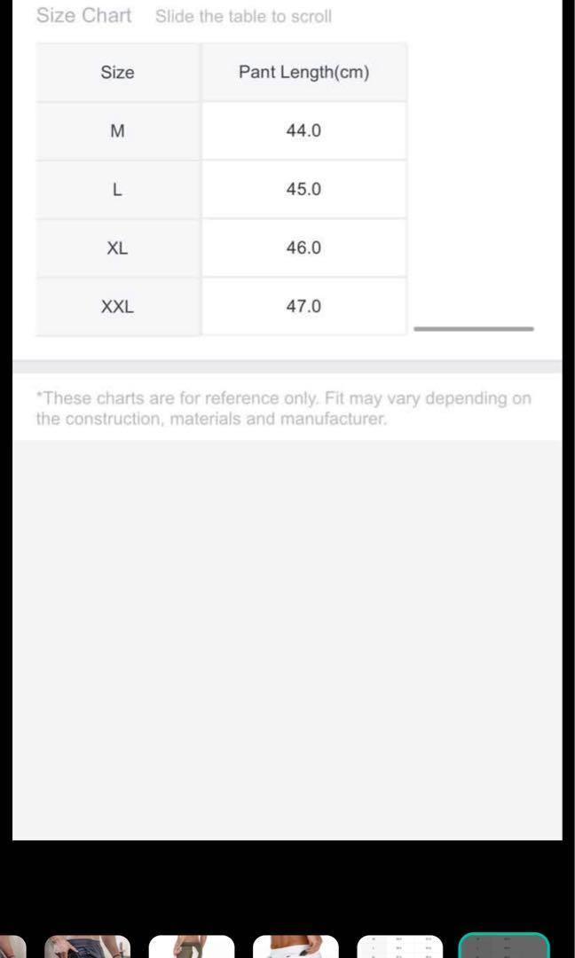Select the XXL size row label
The image size is (575, 958).
point(117,307)
